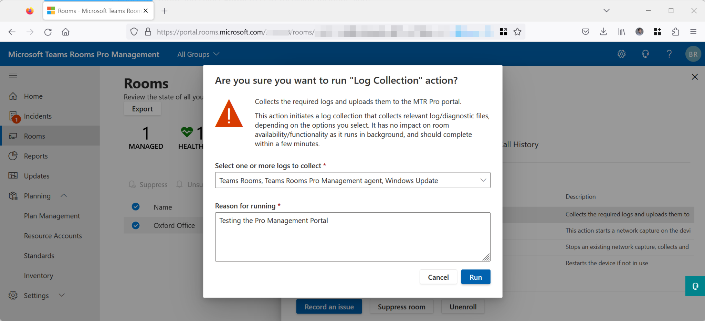This screenshot has width=705, height=321.
Task: Toggle the select-all checkbox in the list header
Action: pos(136,207)
